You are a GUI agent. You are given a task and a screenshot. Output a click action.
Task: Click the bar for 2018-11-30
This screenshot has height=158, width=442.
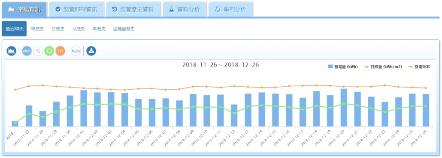point(70,111)
